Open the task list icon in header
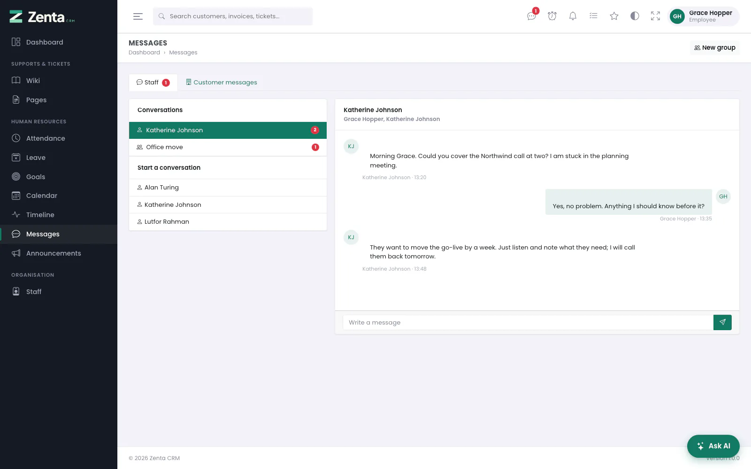751x469 pixels. (593, 16)
